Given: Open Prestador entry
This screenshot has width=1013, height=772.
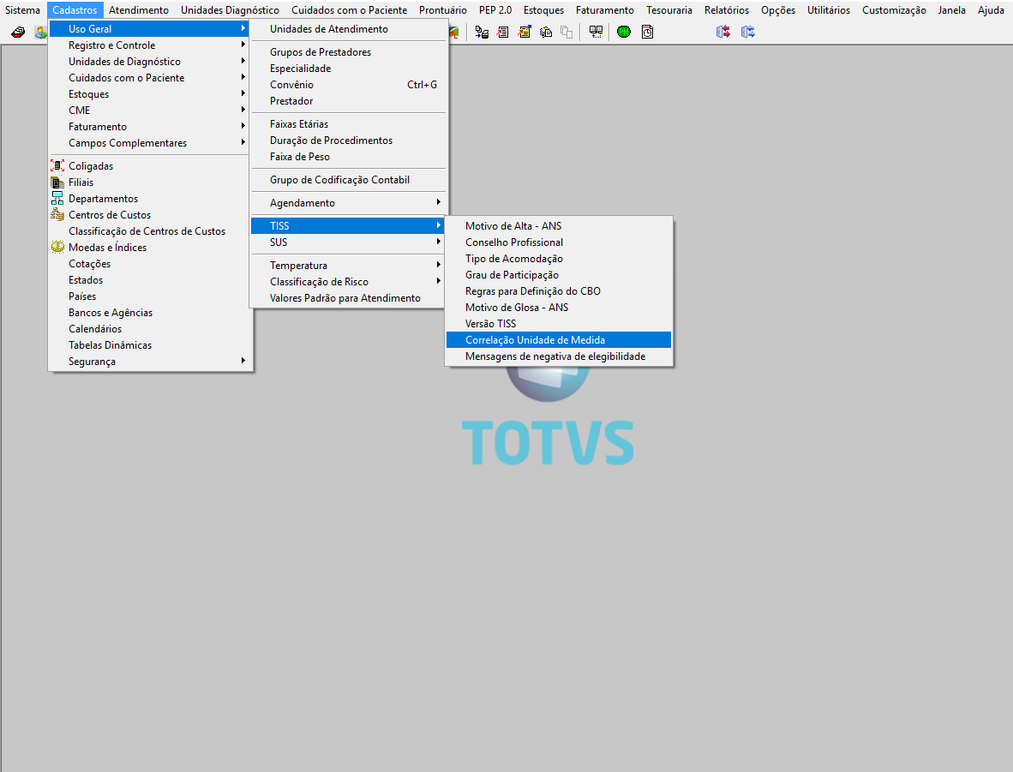Looking at the screenshot, I should point(348,101).
